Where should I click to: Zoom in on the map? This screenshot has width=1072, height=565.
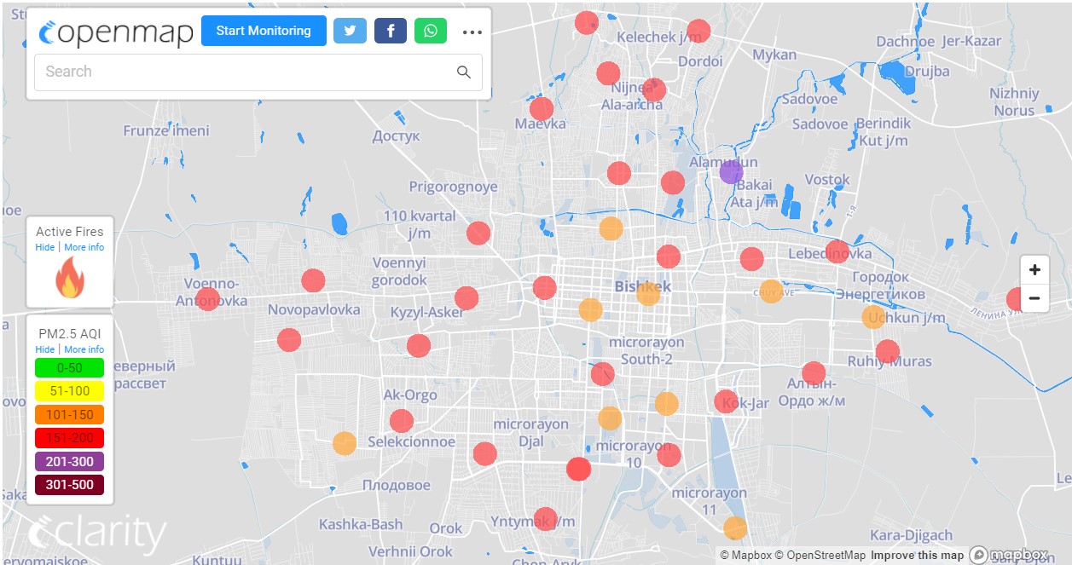click(x=1034, y=270)
